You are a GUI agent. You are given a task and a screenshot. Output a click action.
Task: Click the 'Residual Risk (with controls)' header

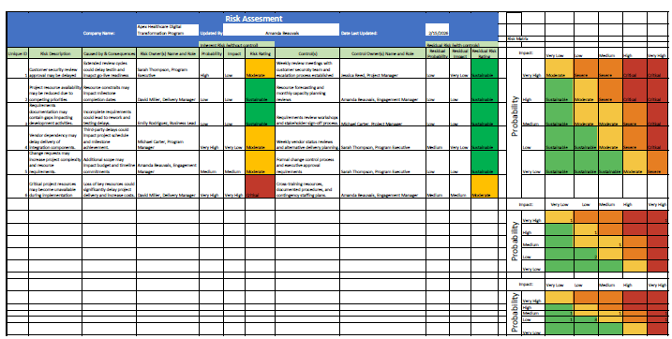tap(461, 45)
